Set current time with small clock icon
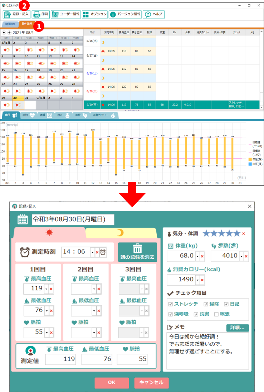264x392 pixels. point(103,252)
